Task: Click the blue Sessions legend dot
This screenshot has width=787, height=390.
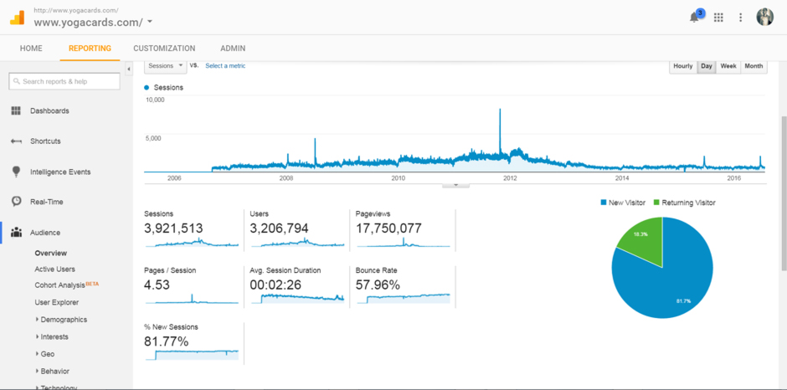Action: click(x=147, y=87)
